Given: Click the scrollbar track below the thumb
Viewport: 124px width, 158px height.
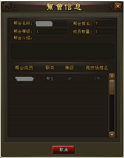Looking at the screenshot, I should coord(112,113).
